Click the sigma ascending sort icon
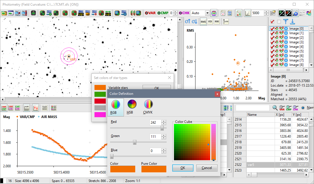This screenshot has width=314, height=184. point(188,22)
